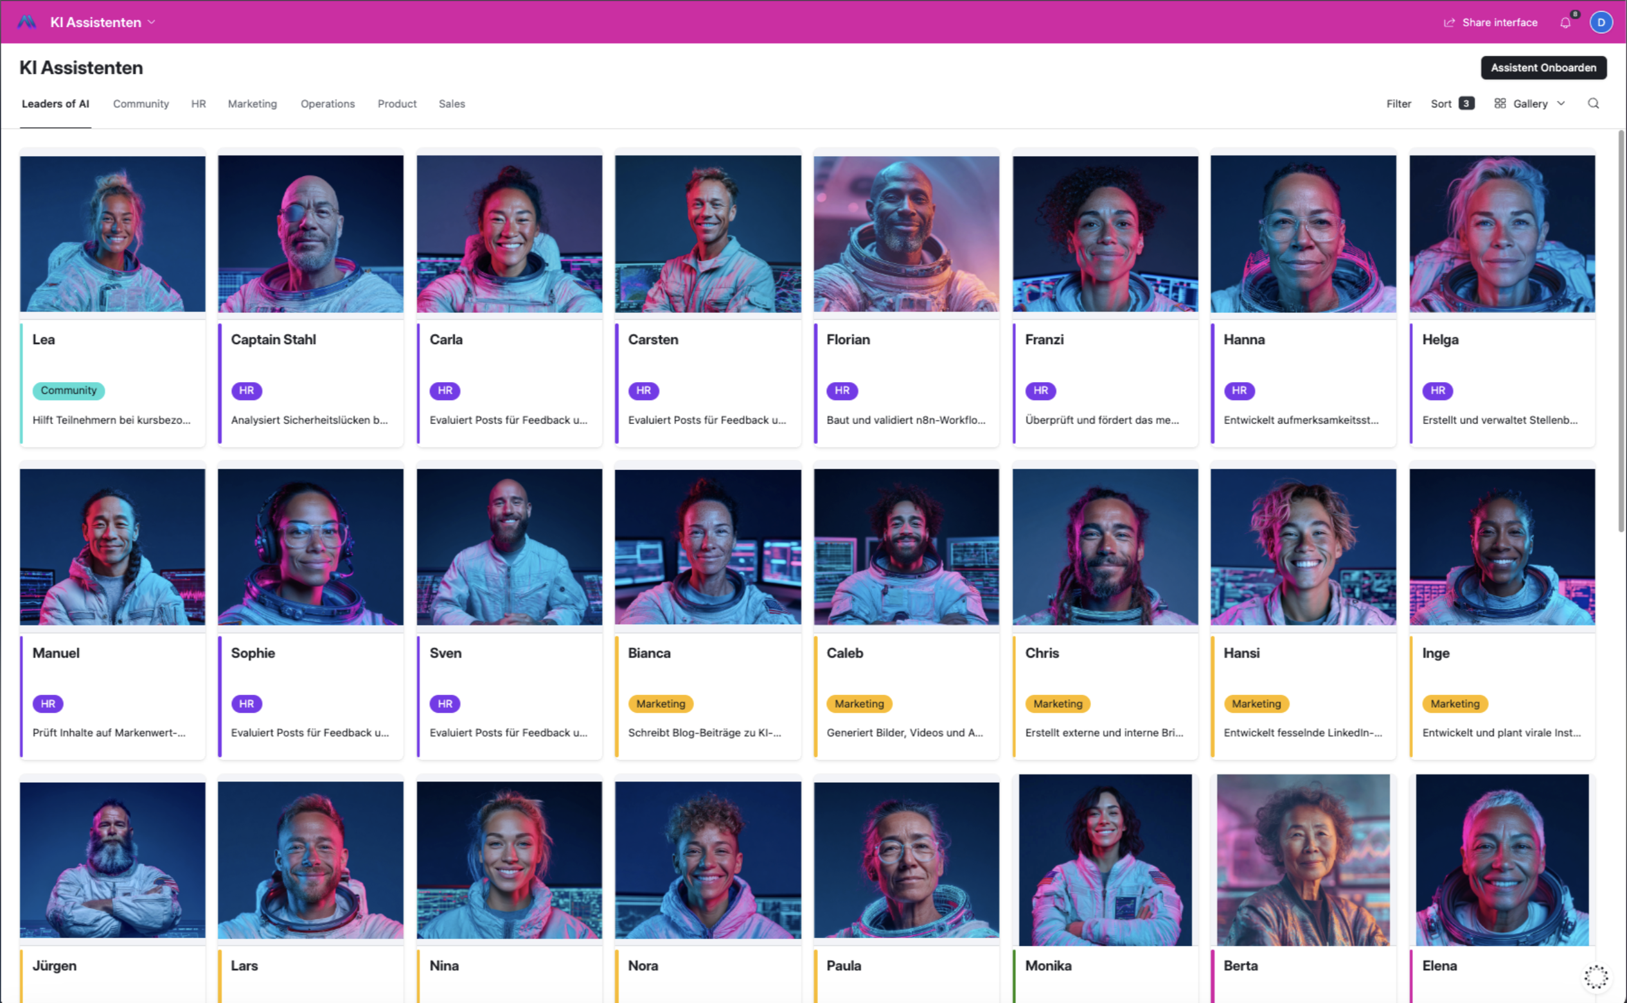Click the notification bell icon
This screenshot has height=1003, width=1627.
(x=1565, y=22)
